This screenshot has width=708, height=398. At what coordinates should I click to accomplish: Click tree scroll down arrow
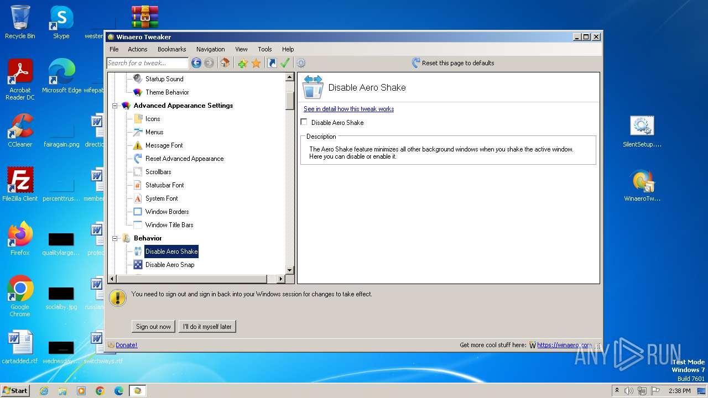point(290,270)
